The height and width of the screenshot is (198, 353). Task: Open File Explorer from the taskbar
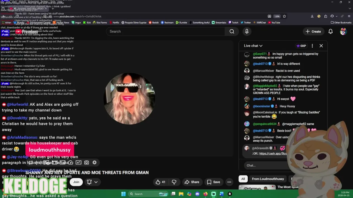pyautogui.click(x=181, y=194)
